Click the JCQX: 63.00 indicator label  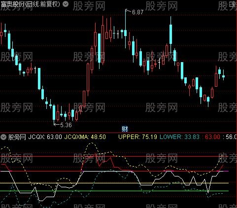[x=45, y=137]
